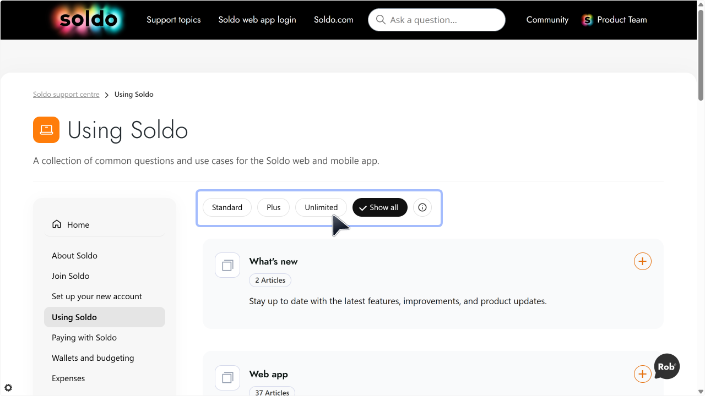Select the Show all filter
This screenshot has height=396, width=705.
click(379, 207)
